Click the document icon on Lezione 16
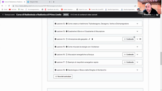Image resolution: width=162 pixels, height=91 pixels. (x=67, y=55)
